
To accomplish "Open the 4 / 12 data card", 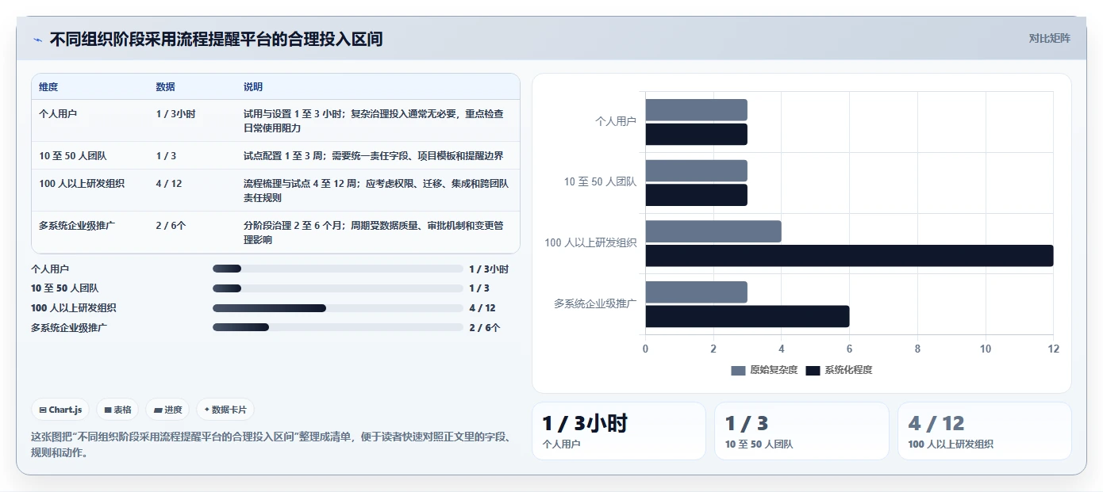I will coord(985,431).
